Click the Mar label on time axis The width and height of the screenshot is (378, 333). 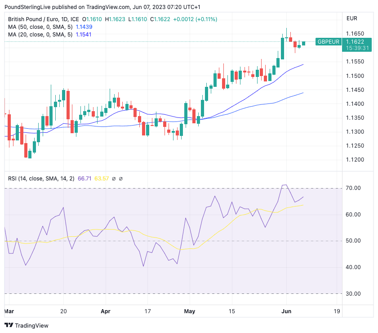click(x=9, y=311)
